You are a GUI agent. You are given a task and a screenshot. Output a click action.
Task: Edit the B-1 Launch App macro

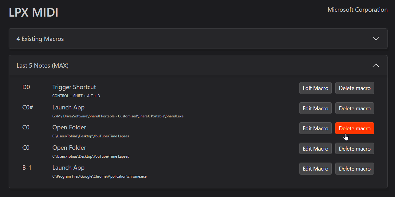(315, 169)
